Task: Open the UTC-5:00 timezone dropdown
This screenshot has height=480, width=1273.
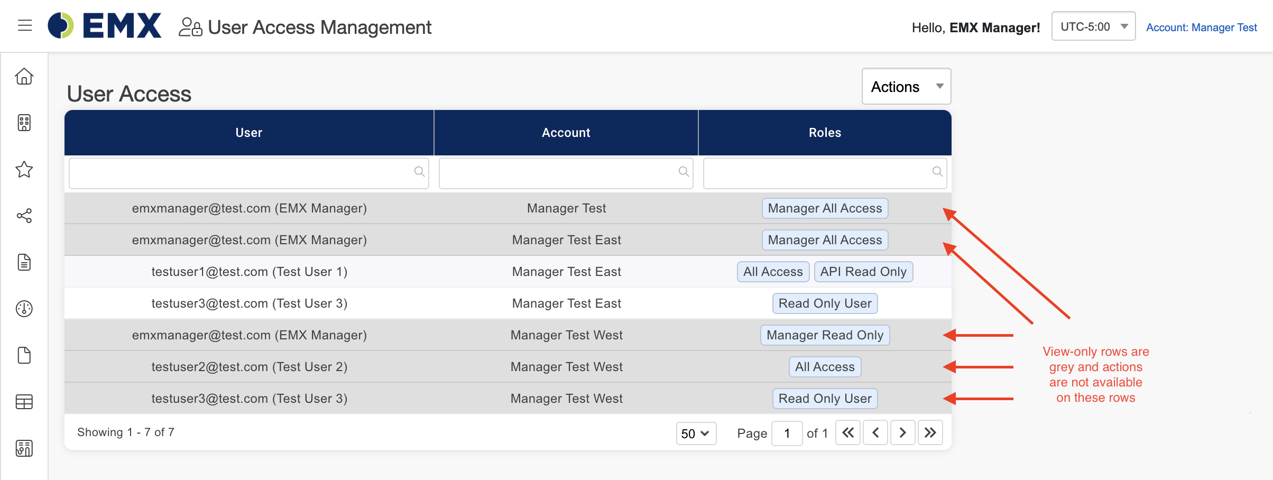Action: [x=1093, y=26]
